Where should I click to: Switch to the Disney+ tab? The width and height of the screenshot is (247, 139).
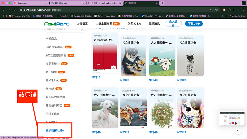68,3
